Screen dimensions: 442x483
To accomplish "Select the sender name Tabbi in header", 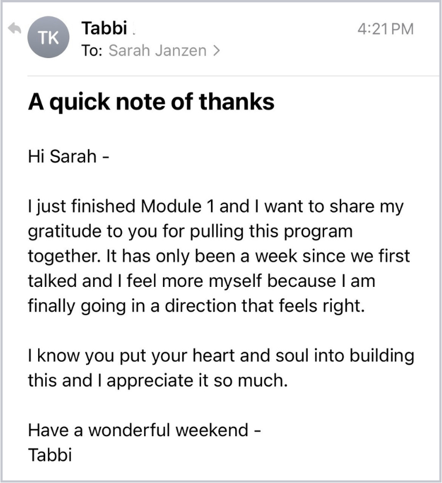I will pyautogui.click(x=101, y=28).
